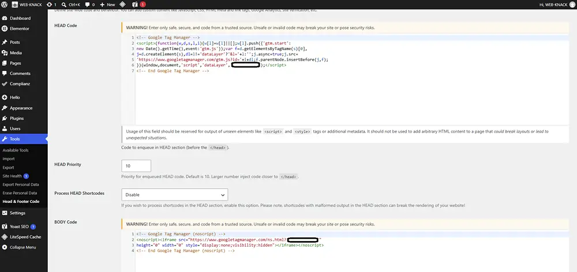This screenshot has height=272, width=577.
Task: Open Yoast SEO icon in admin bar
Action: pyautogui.click(x=135, y=5)
